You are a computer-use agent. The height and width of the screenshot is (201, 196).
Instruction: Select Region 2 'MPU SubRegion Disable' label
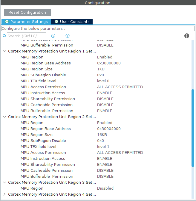[x=43, y=141]
